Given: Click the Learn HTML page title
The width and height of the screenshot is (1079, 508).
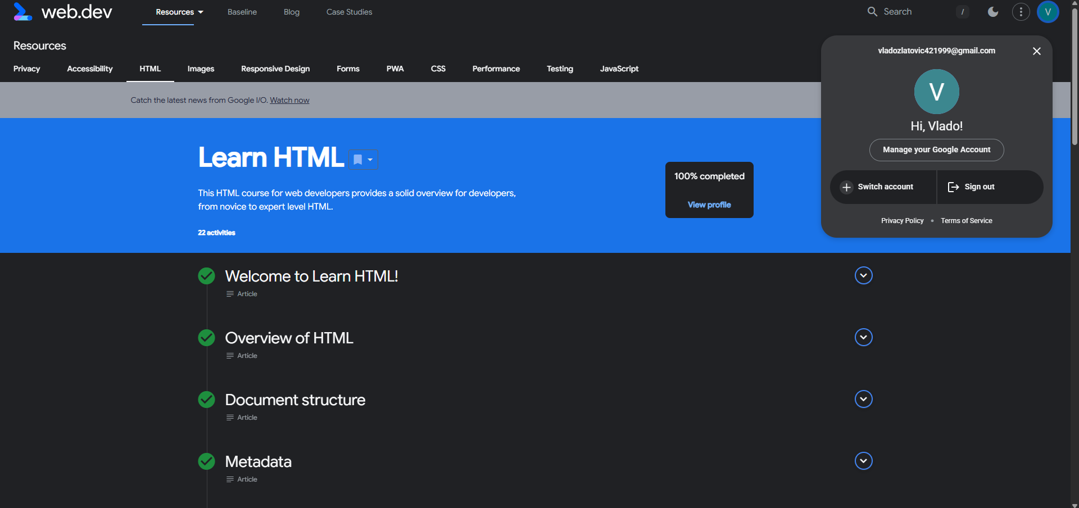Looking at the screenshot, I should 271,157.
